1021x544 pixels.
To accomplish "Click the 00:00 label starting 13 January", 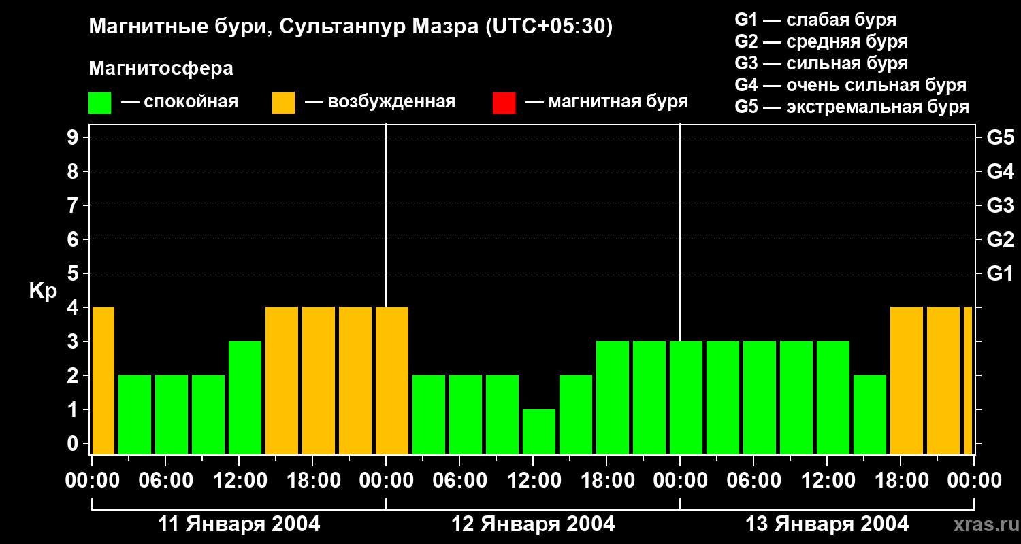I will click(680, 481).
